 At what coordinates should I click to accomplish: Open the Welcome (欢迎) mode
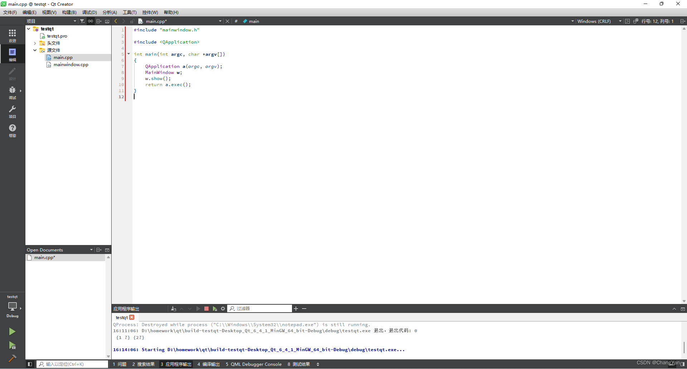[x=13, y=35]
